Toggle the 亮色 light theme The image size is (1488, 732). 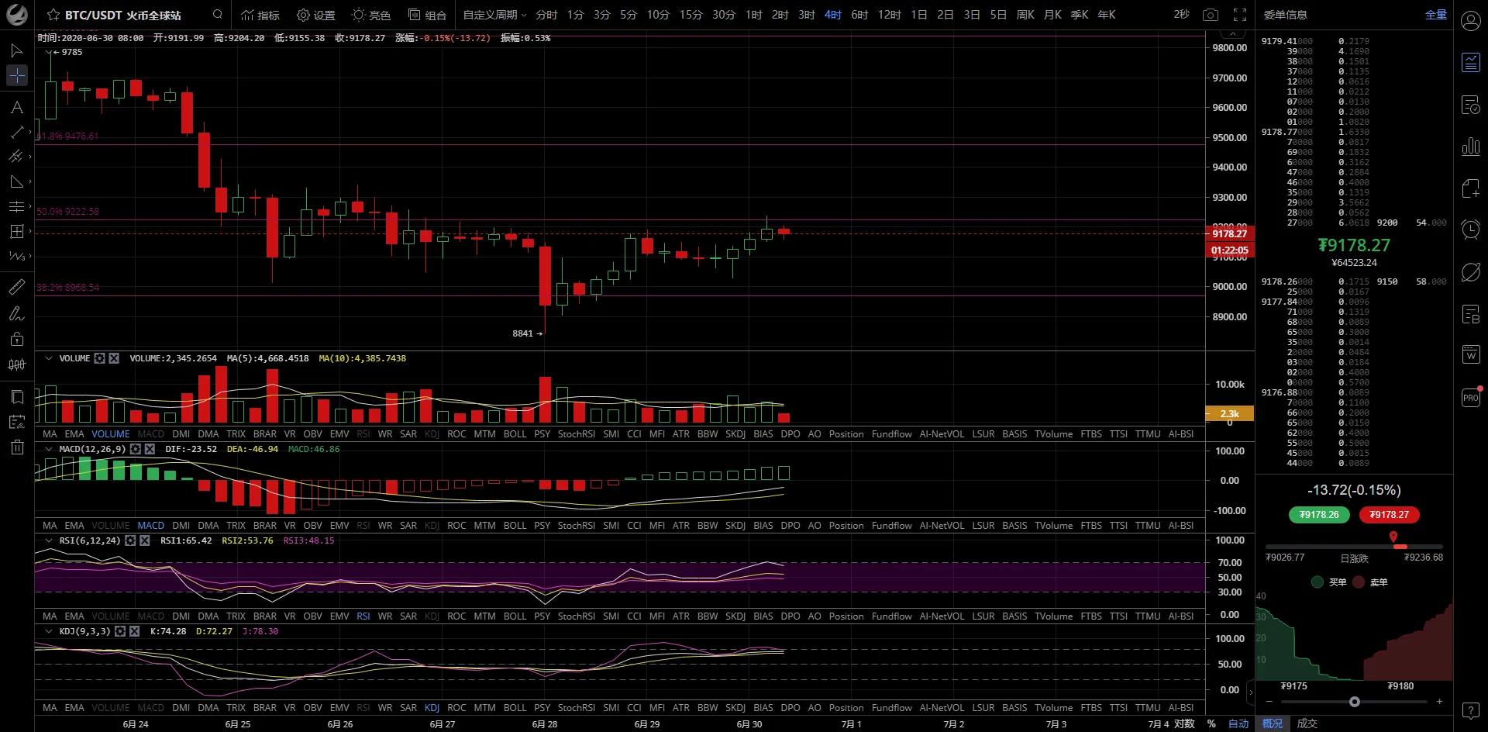pyautogui.click(x=370, y=15)
